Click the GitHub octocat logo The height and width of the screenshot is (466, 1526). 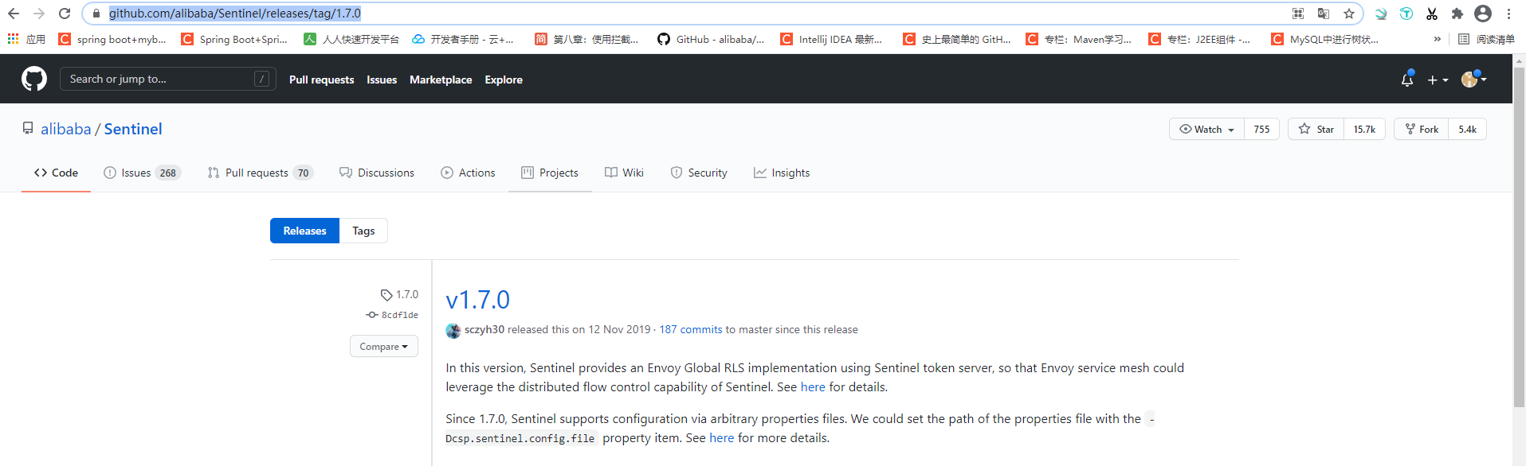click(x=34, y=79)
